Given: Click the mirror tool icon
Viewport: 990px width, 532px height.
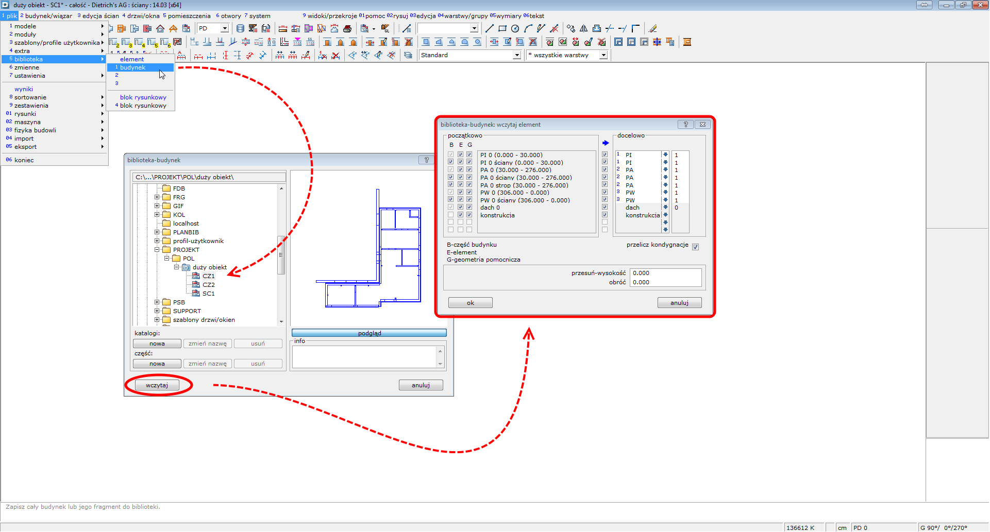Looking at the screenshot, I should 583,29.
